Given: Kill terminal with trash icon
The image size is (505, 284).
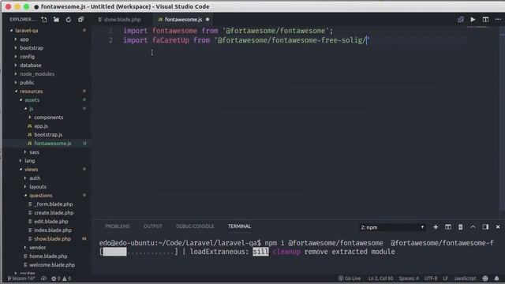Looking at the screenshot, I should tap(461, 227).
